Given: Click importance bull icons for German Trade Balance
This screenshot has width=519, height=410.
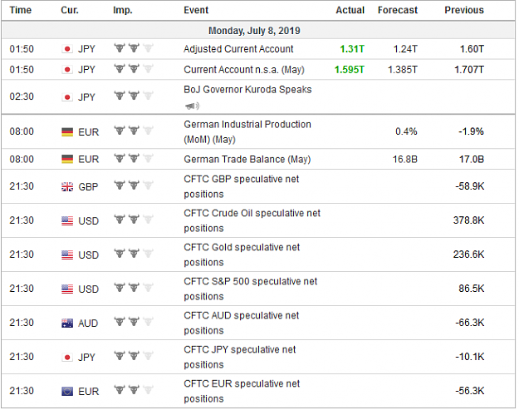Looking at the screenshot, I should click(x=134, y=159).
